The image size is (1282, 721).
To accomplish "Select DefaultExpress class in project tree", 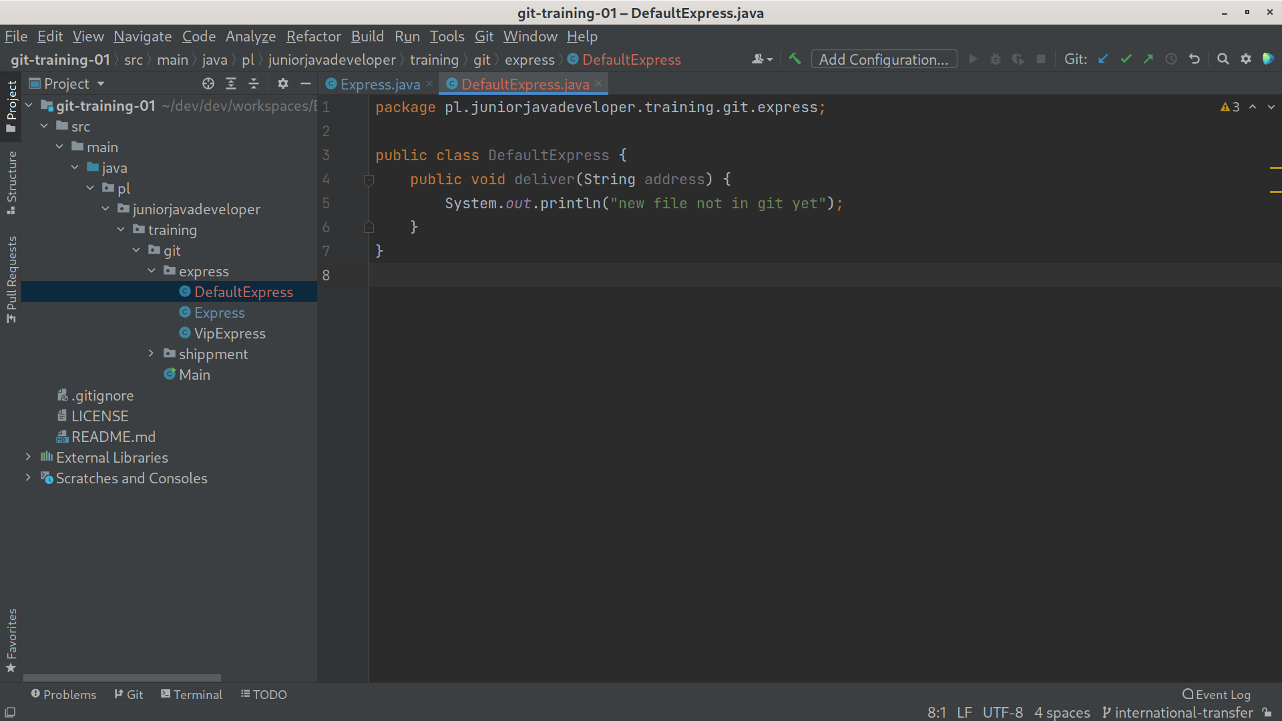I will coord(243,291).
